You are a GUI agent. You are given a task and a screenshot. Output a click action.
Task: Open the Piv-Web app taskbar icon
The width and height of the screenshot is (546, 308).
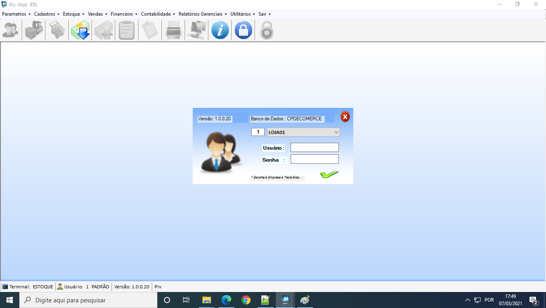coord(285,300)
